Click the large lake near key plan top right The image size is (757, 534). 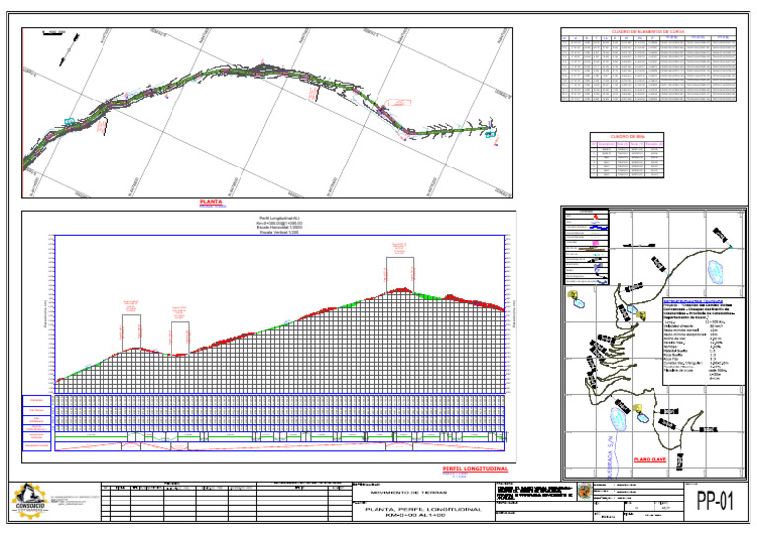tap(716, 272)
